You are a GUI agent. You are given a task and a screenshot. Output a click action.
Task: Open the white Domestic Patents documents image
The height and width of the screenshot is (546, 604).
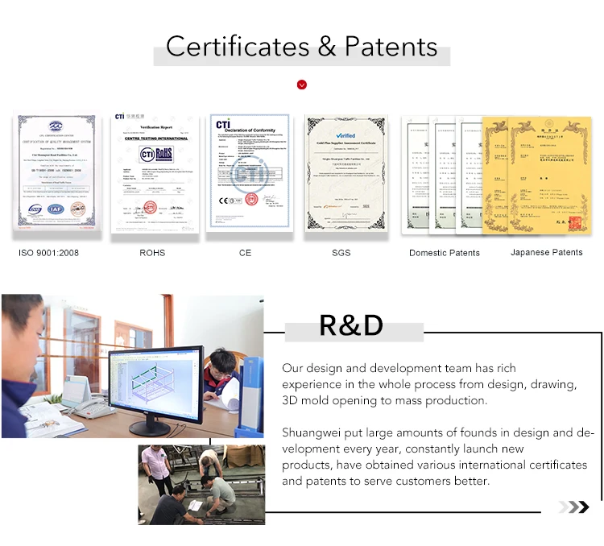[x=441, y=175]
